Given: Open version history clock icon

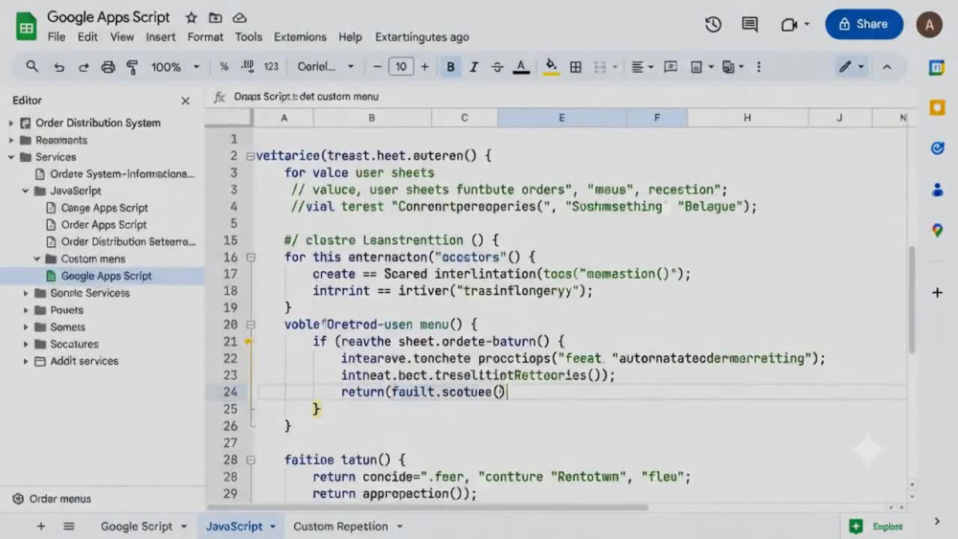Looking at the screenshot, I should click(713, 25).
